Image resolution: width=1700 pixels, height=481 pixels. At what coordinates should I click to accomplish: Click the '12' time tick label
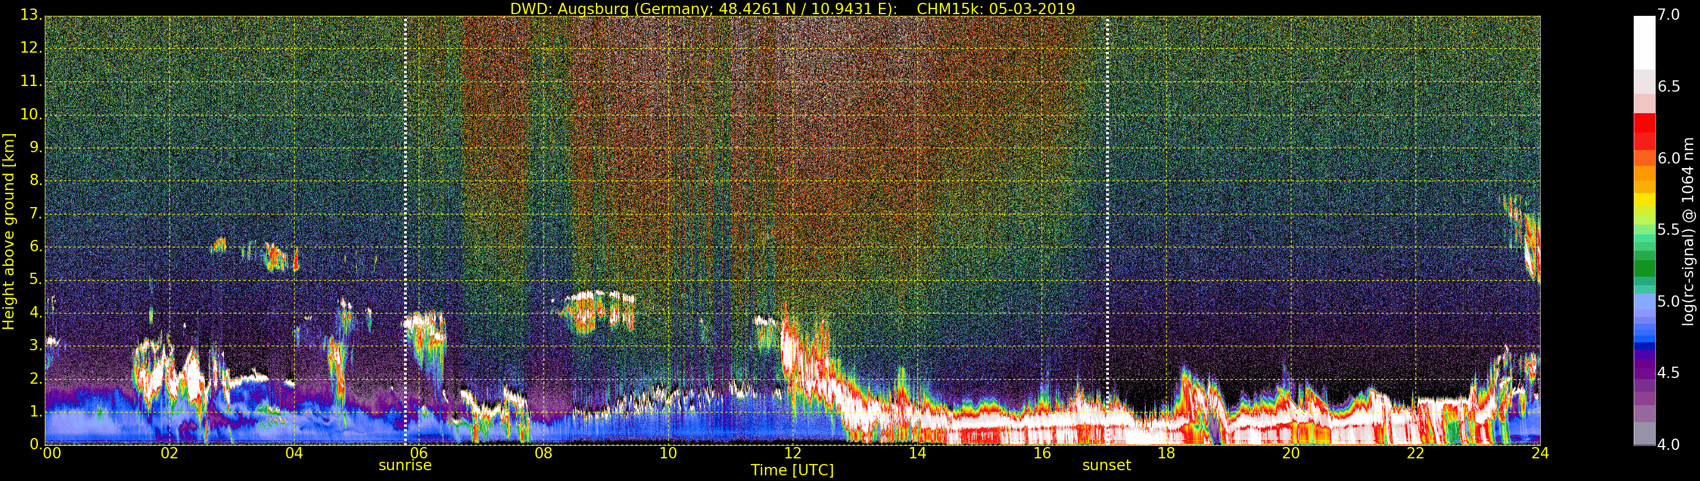pos(793,453)
